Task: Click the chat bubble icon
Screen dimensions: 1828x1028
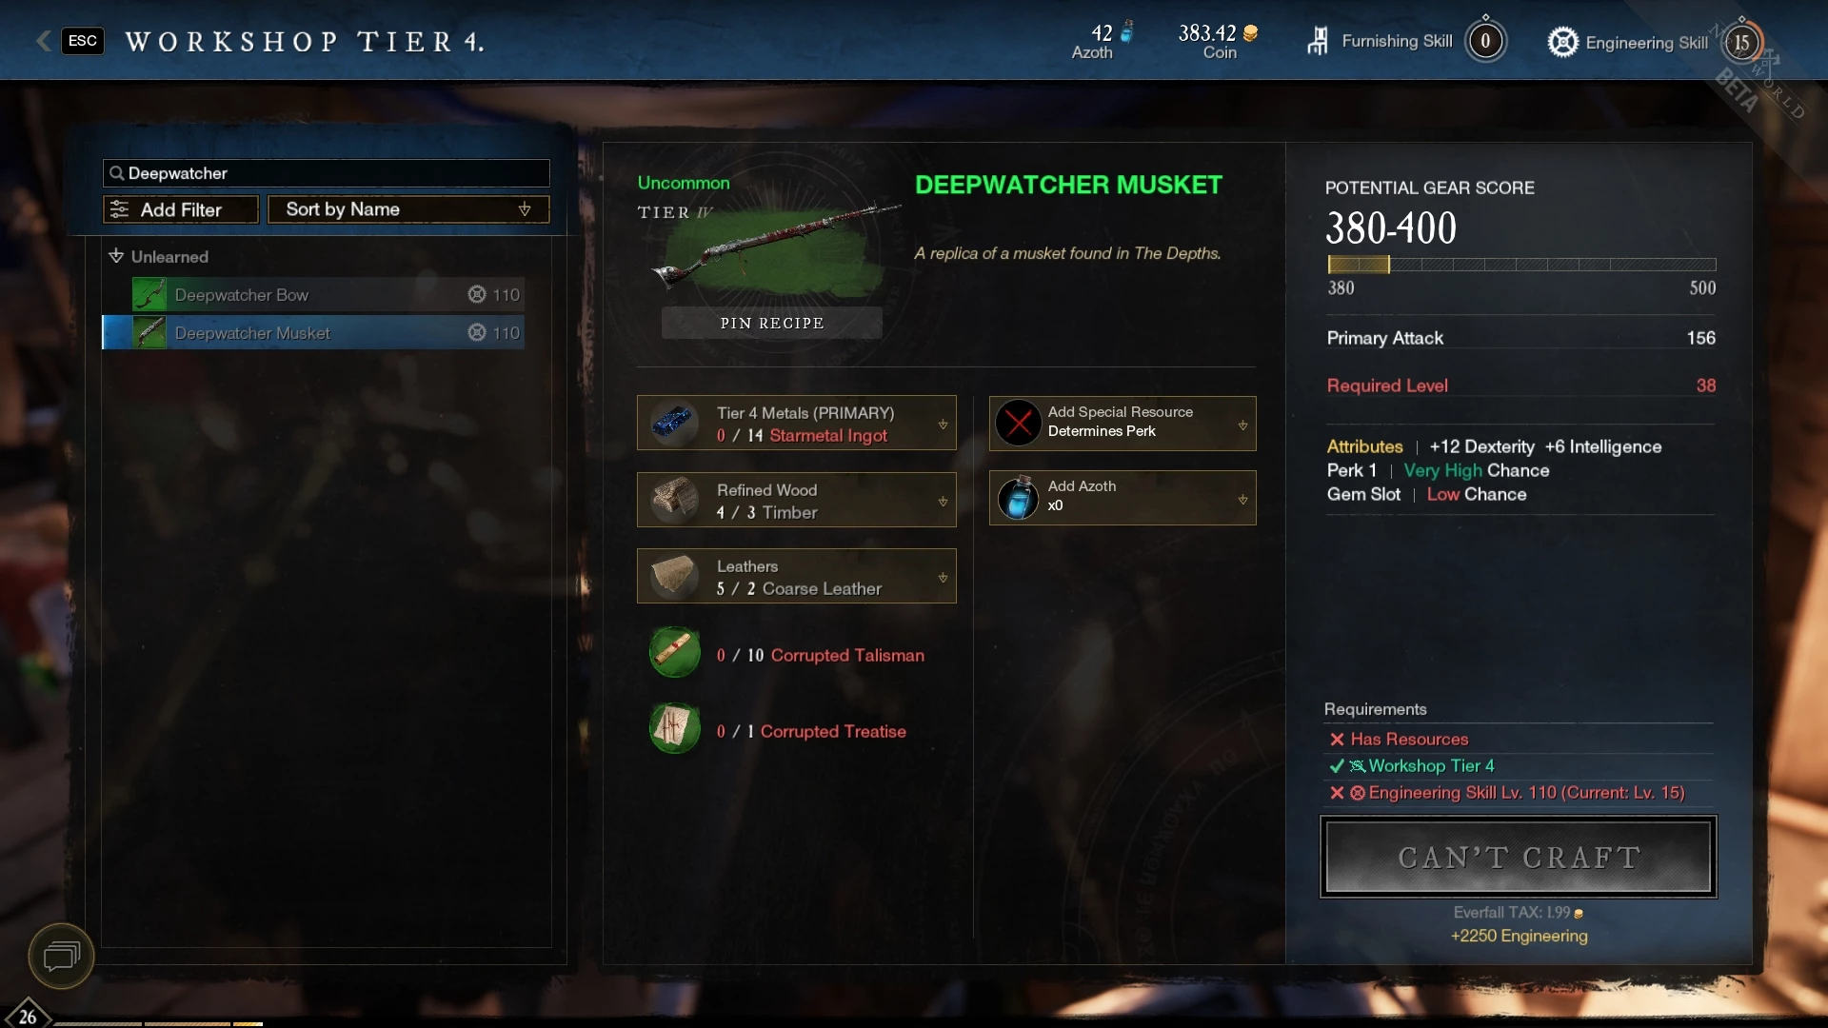Action: tap(62, 956)
